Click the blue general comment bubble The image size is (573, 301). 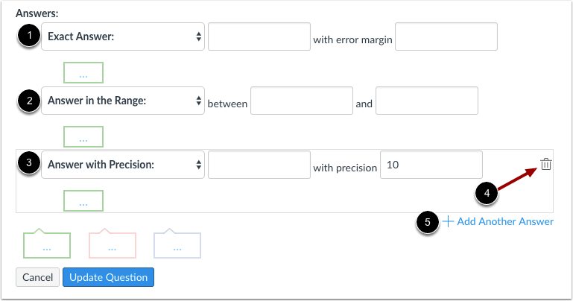point(177,245)
